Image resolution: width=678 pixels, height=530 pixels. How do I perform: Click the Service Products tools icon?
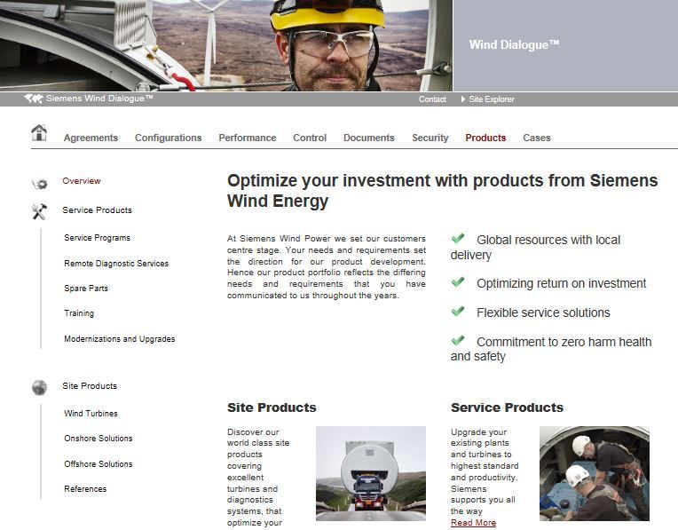[39, 211]
